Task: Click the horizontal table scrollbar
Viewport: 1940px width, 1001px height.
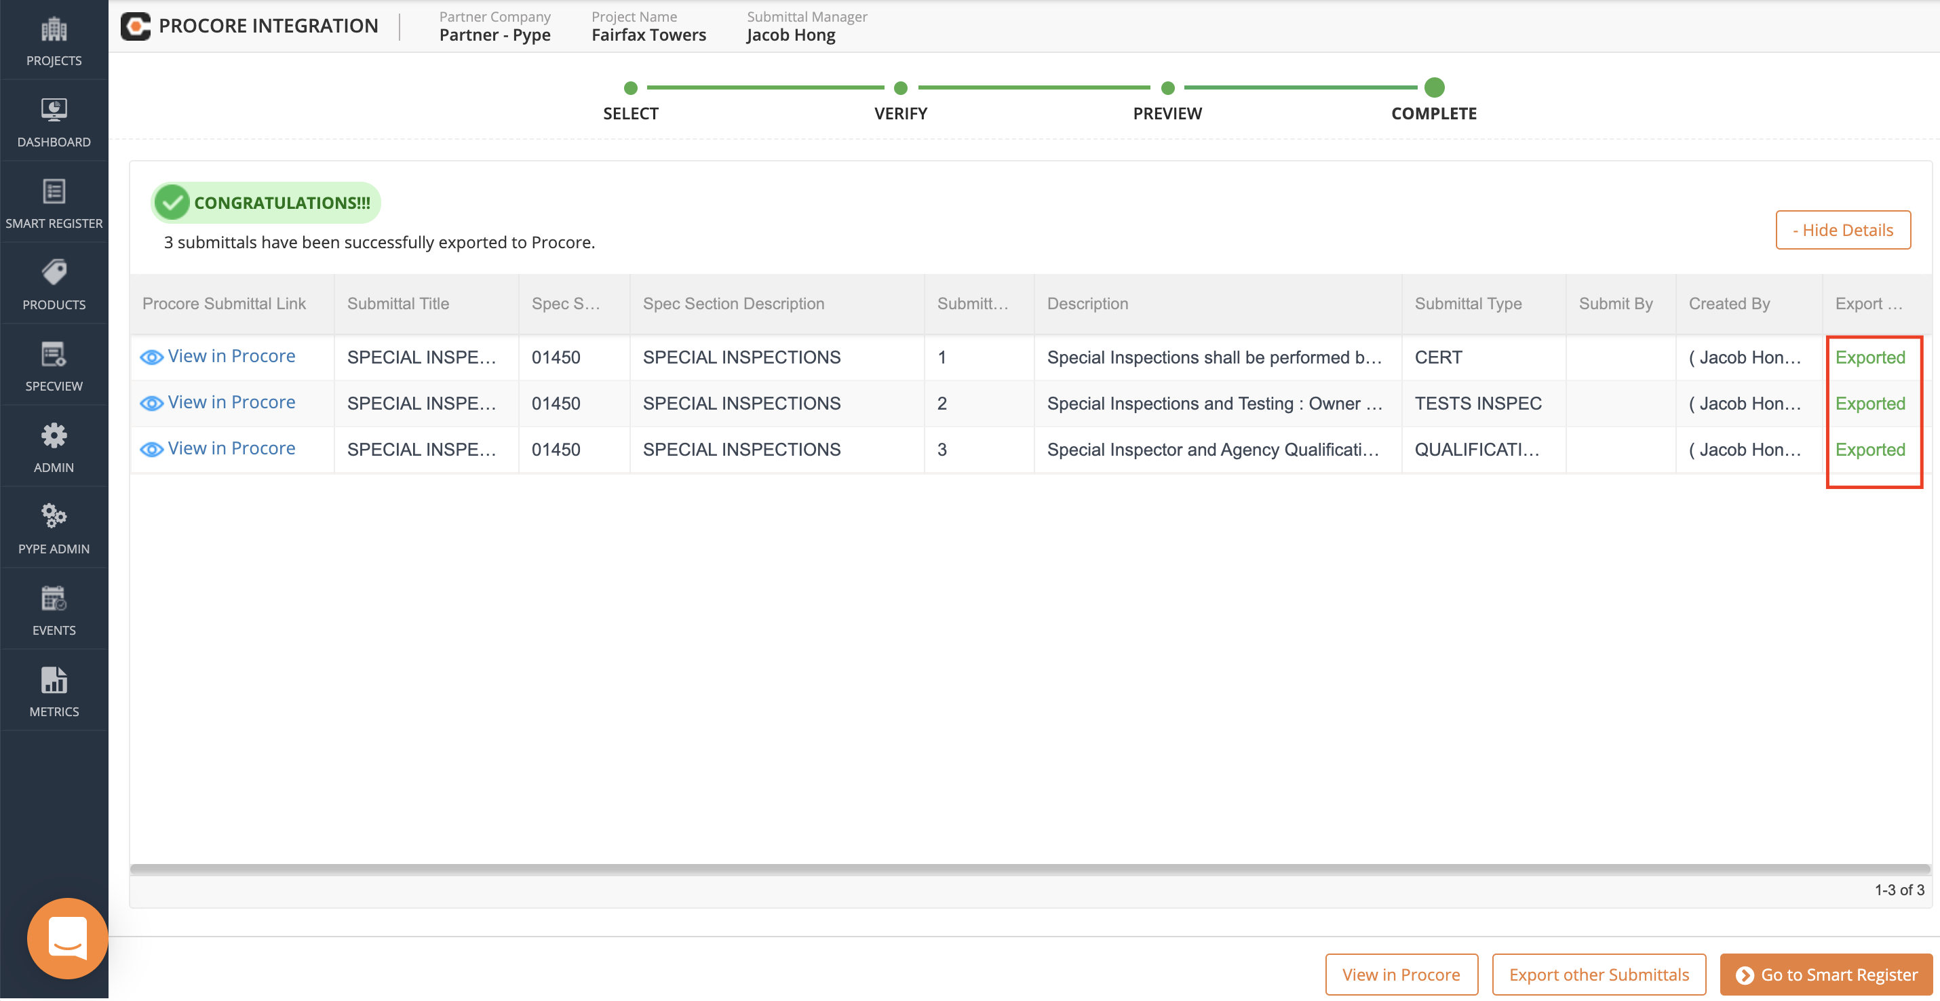Action: [1029, 870]
